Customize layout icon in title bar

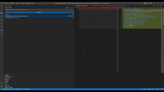pos(151,3)
